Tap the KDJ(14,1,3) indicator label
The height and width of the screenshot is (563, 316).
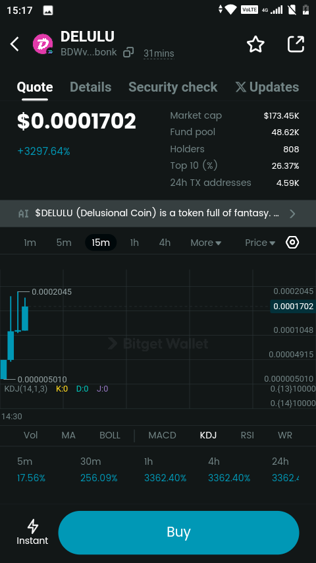click(x=26, y=388)
